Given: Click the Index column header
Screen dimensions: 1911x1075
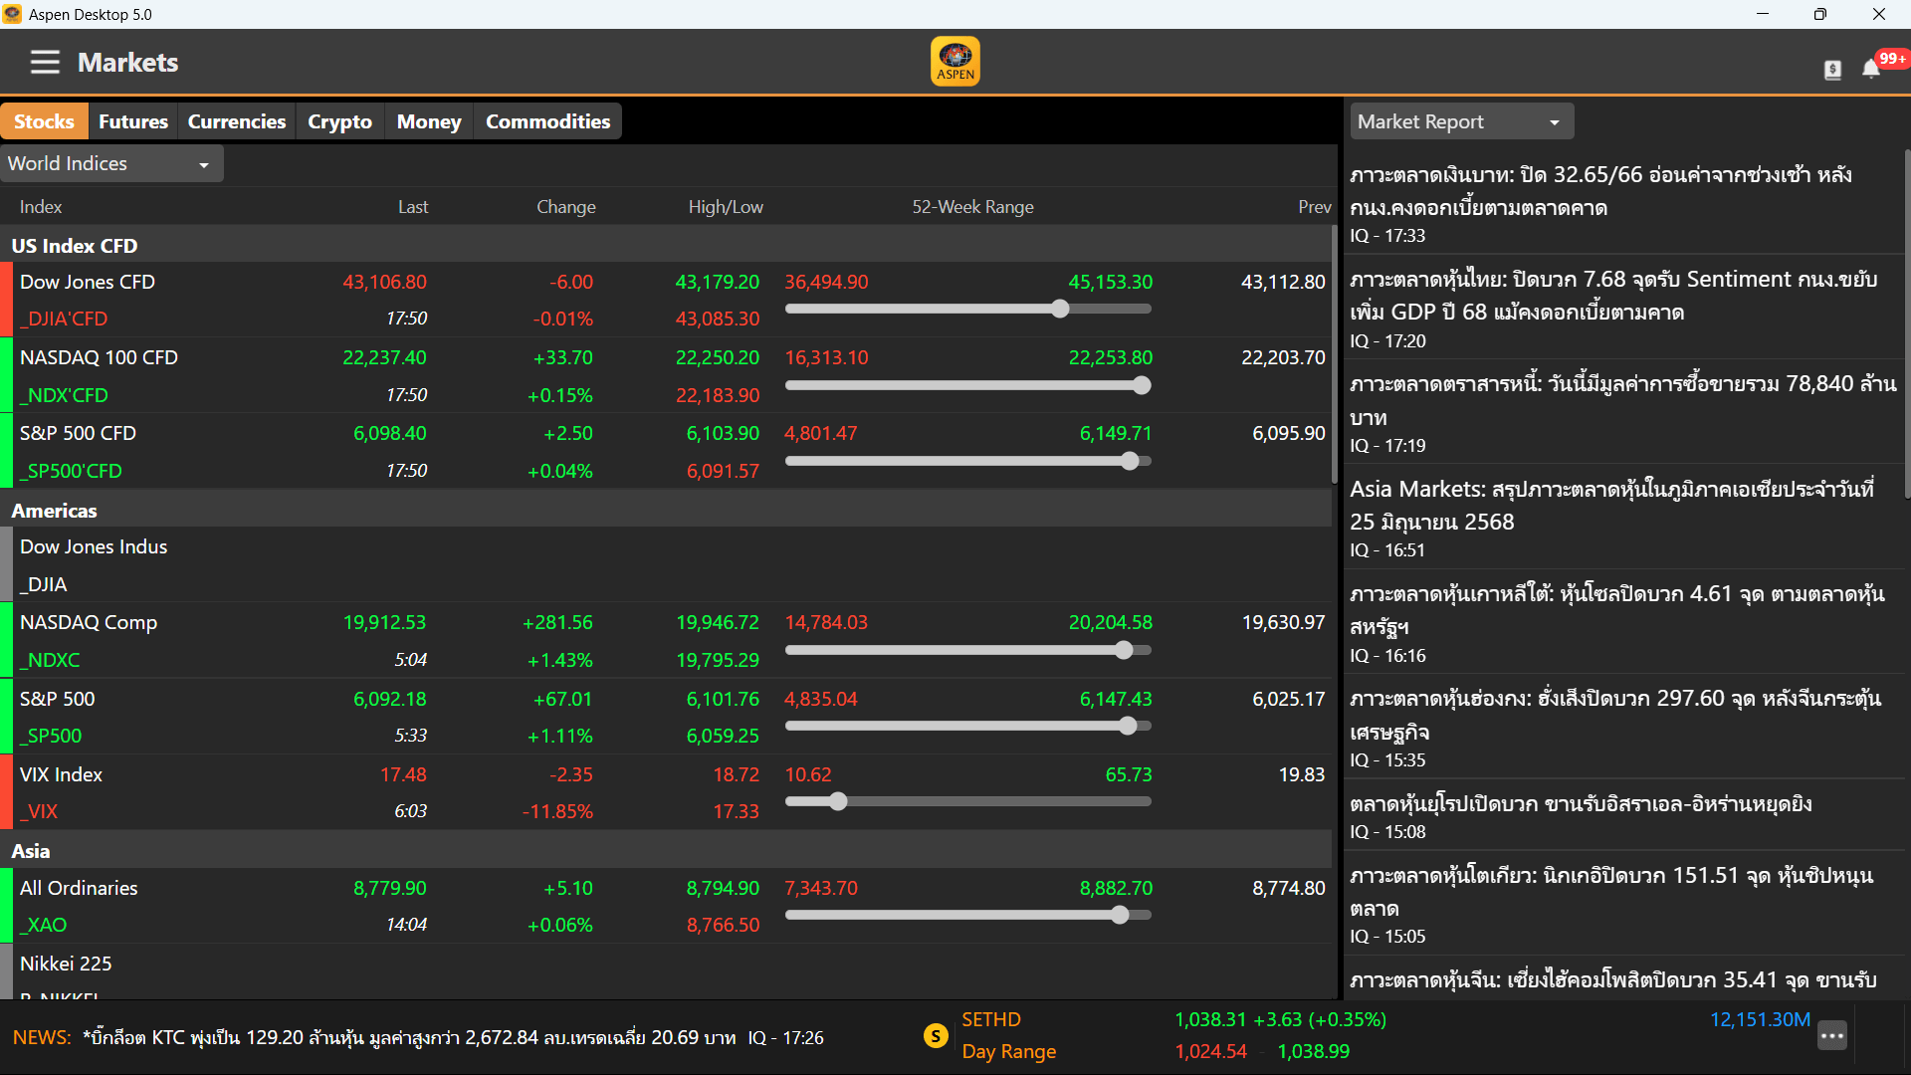Looking at the screenshot, I should click(x=41, y=207).
